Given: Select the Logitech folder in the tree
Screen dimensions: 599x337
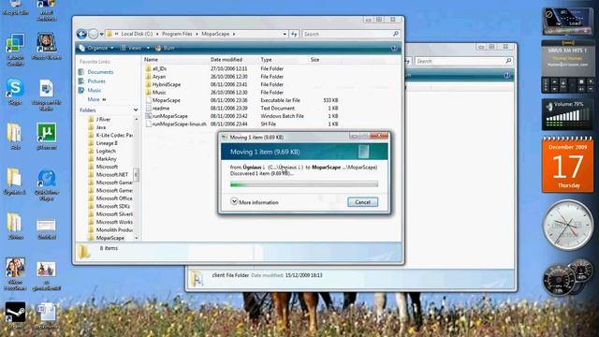Looking at the screenshot, I should click(x=106, y=151).
